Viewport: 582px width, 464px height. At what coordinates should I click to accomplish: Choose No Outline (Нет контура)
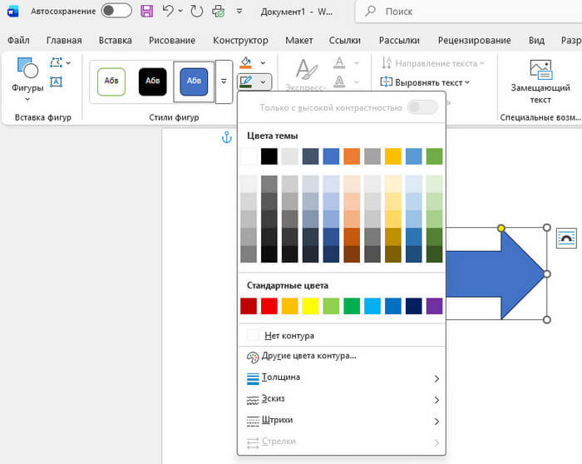(x=289, y=335)
